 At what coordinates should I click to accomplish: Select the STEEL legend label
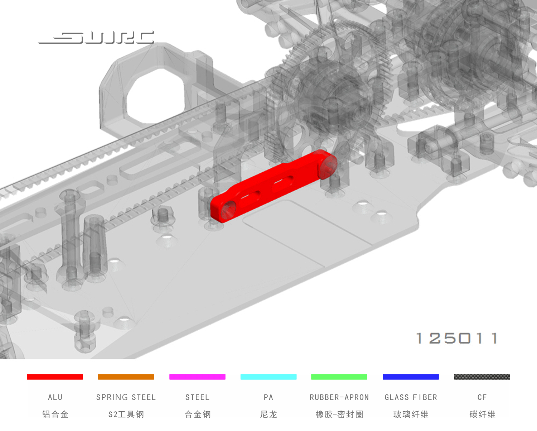pos(197,397)
